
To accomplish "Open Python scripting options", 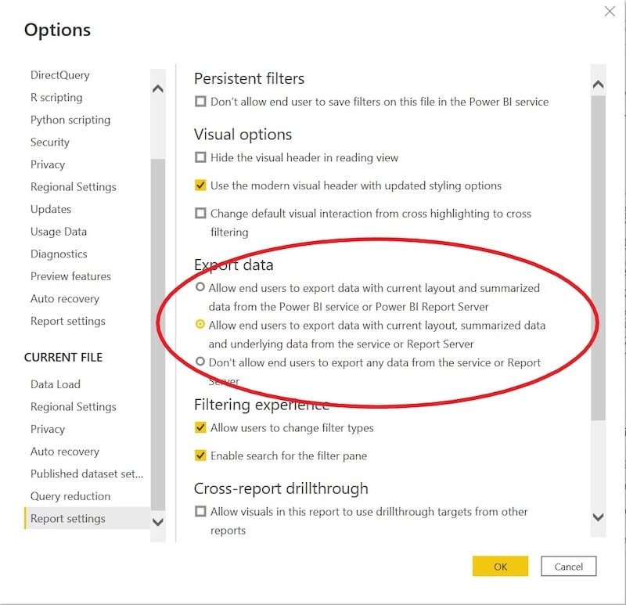I will (70, 120).
